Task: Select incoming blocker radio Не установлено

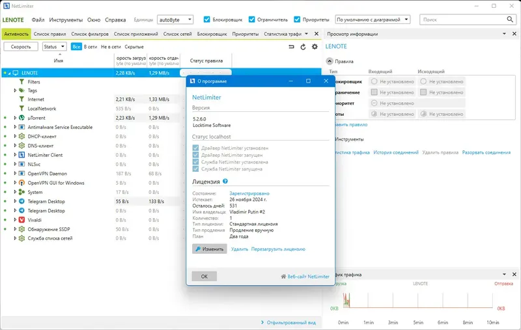Action: pos(374,81)
